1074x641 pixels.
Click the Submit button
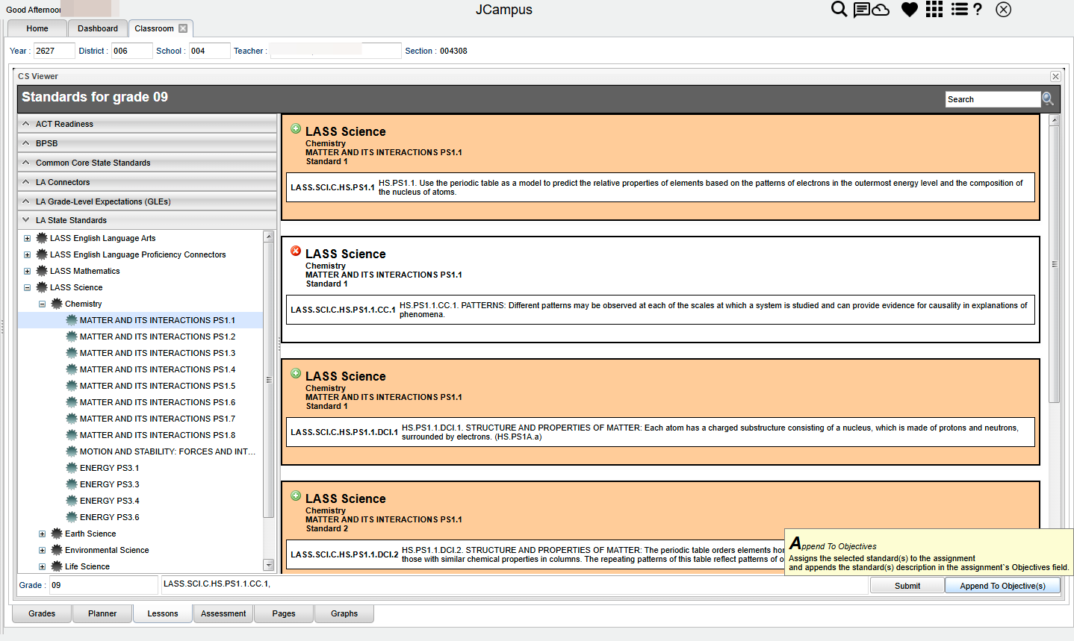(907, 586)
